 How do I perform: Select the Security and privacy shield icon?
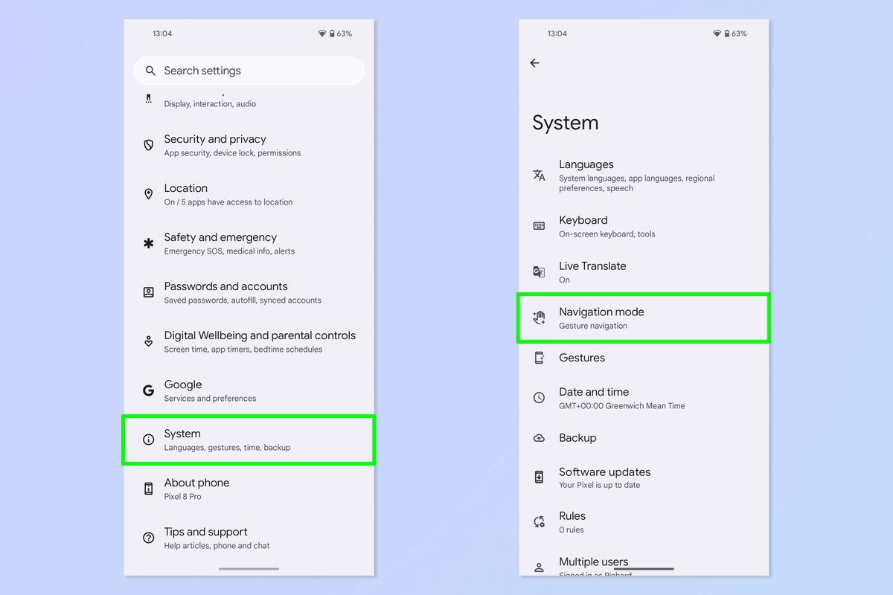tap(148, 145)
